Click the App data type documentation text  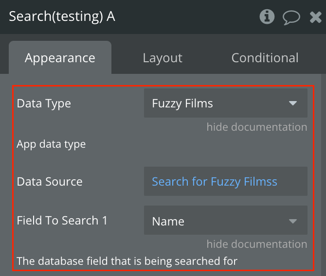(x=51, y=144)
